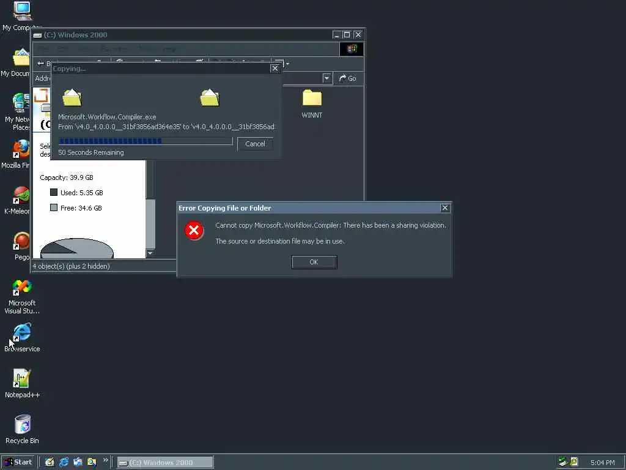Open the Recycle Bin
This screenshot has height=470, width=626.
click(x=22, y=430)
